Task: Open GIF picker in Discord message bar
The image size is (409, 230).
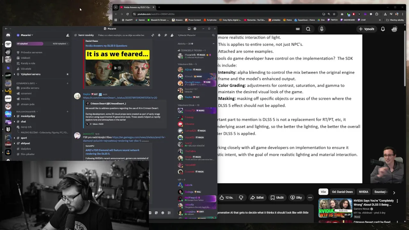Action: click(x=150, y=213)
